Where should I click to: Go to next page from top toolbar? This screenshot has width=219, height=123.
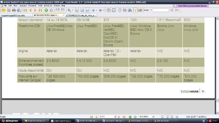[35, 10]
